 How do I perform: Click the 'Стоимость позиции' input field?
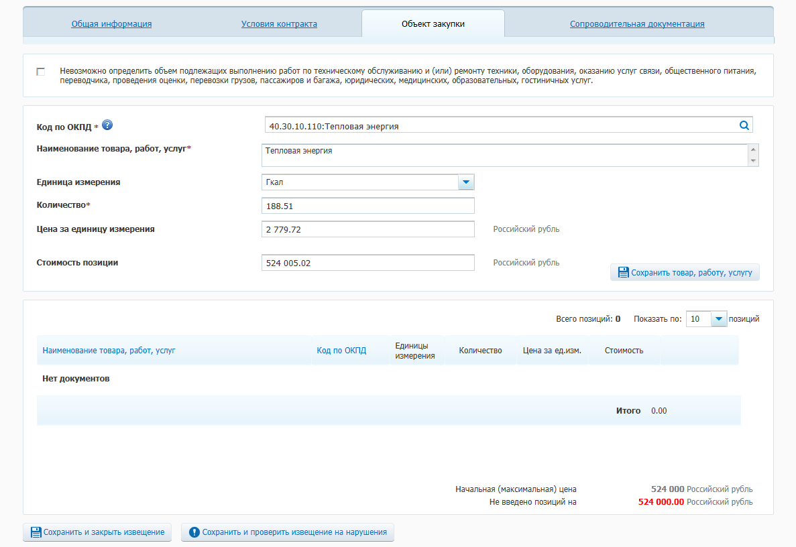(x=367, y=263)
